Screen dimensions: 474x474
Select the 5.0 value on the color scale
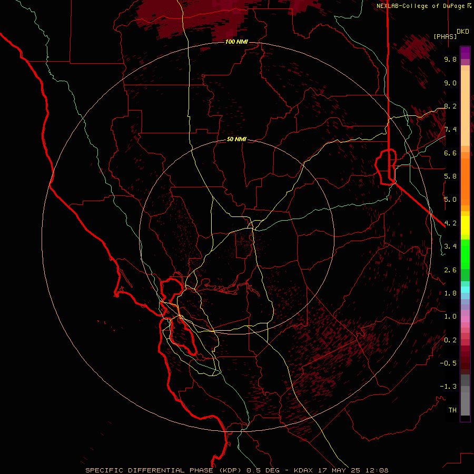coord(450,200)
